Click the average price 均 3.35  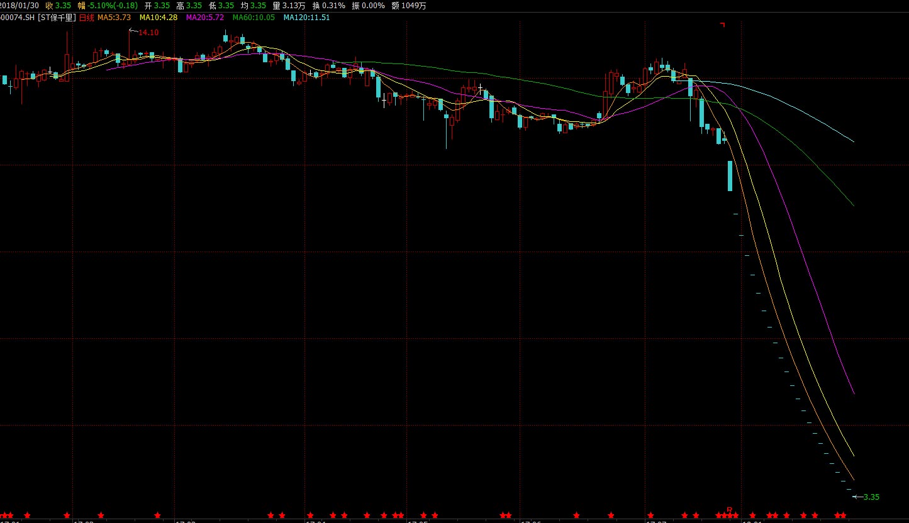(254, 5)
